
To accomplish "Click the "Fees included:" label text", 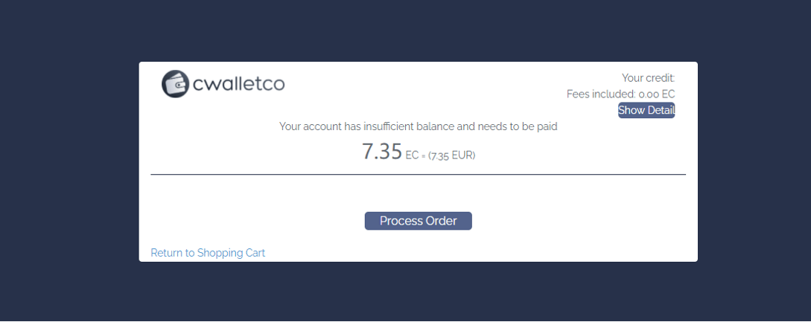I will [x=601, y=94].
